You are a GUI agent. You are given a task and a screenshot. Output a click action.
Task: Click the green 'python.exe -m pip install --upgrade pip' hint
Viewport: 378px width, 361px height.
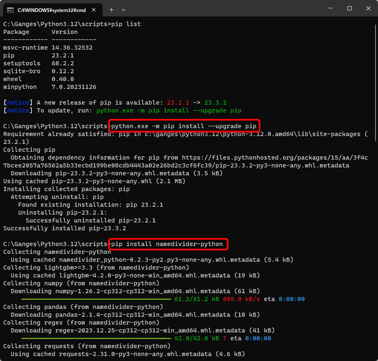(169, 110)
